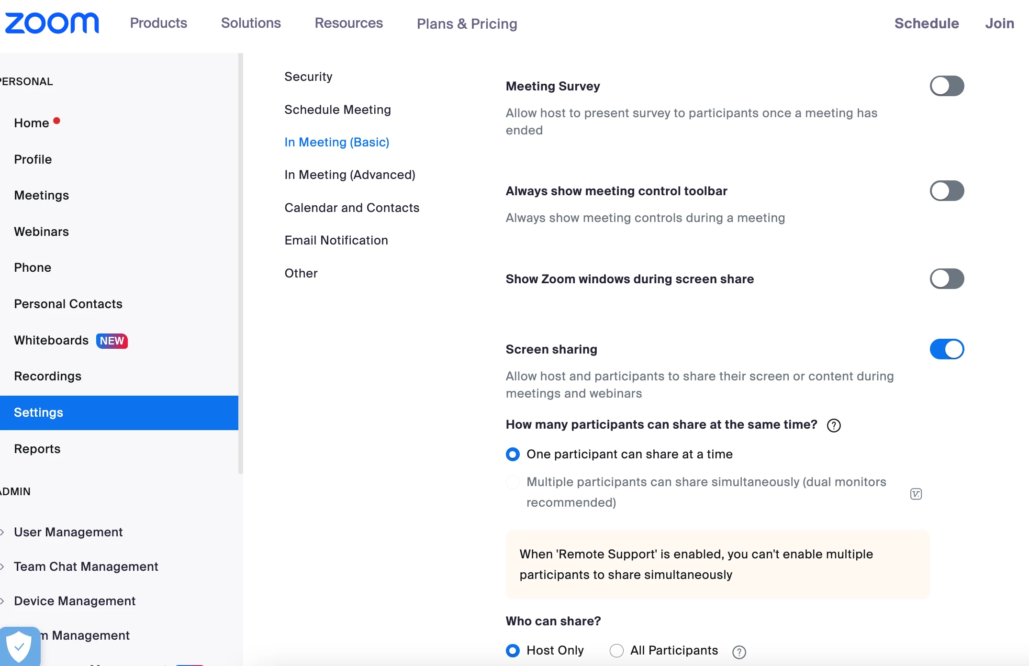Select the All Participants radio button
Viewport: 1029px width, 666px height.
pos(616,651)
